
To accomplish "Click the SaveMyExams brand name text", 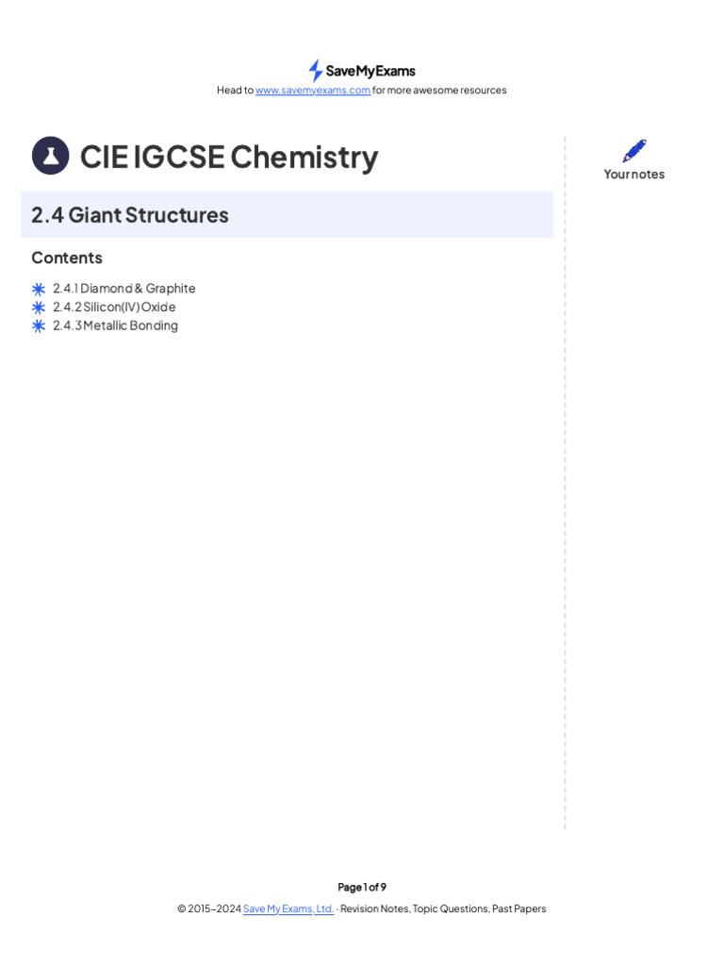I will pyautogui.click(x=370, y=71).
